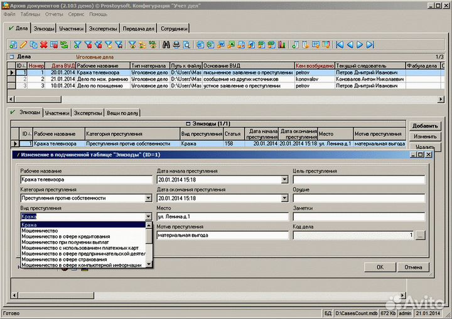Jump to first record arrow icon
This screenshot has height=319, width=452.
tap(340, 45)
